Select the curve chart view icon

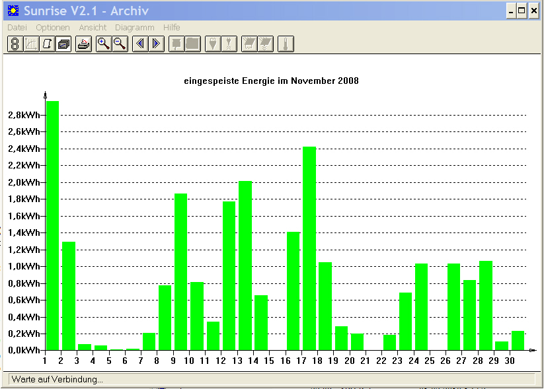click(31, 44)
